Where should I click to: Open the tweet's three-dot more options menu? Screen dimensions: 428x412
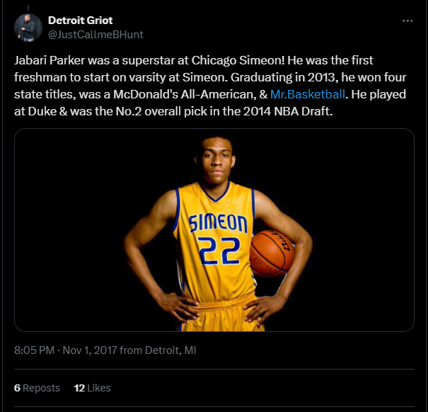click(x=407, y=21)
